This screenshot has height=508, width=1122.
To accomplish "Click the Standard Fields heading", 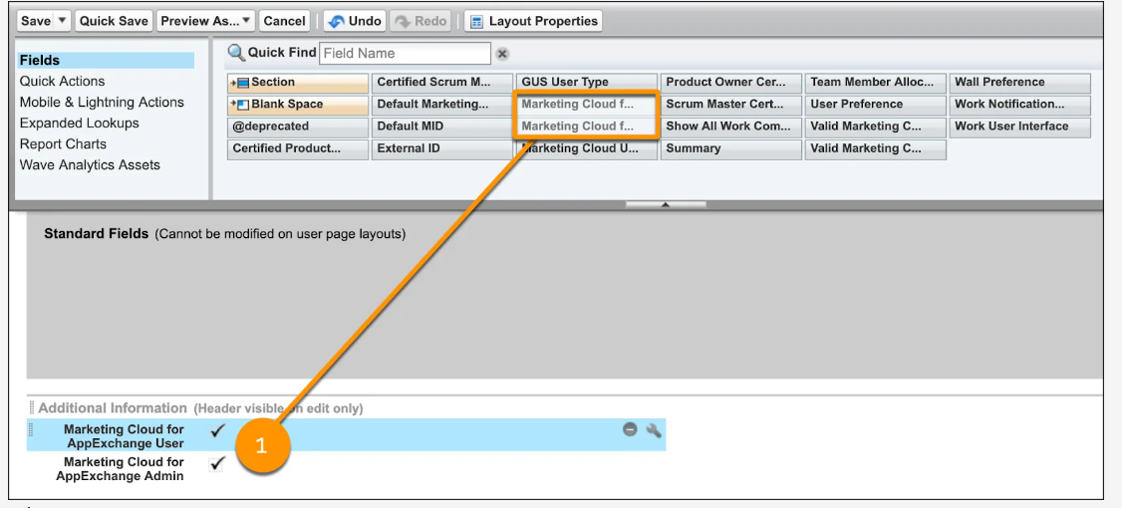I will tap(96, 234).
